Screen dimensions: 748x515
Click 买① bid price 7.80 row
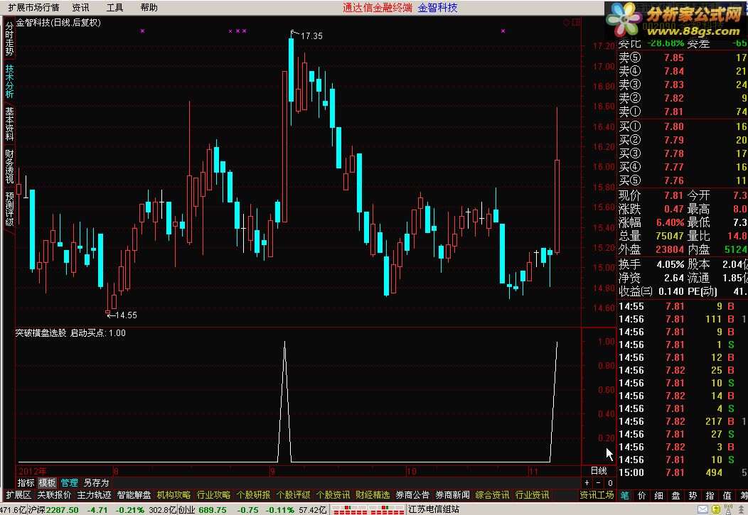(x=682, y=126)
